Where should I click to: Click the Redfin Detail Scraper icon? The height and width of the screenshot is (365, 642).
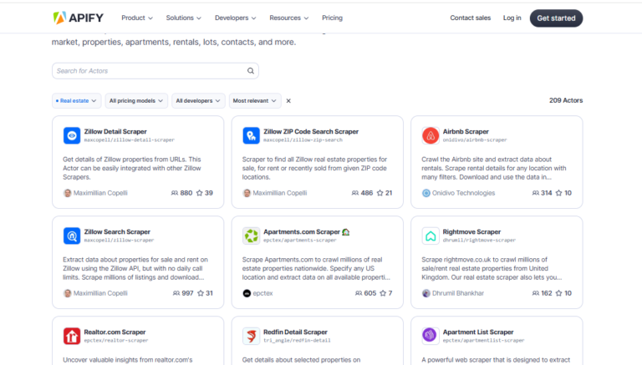[x=251, y=336]
